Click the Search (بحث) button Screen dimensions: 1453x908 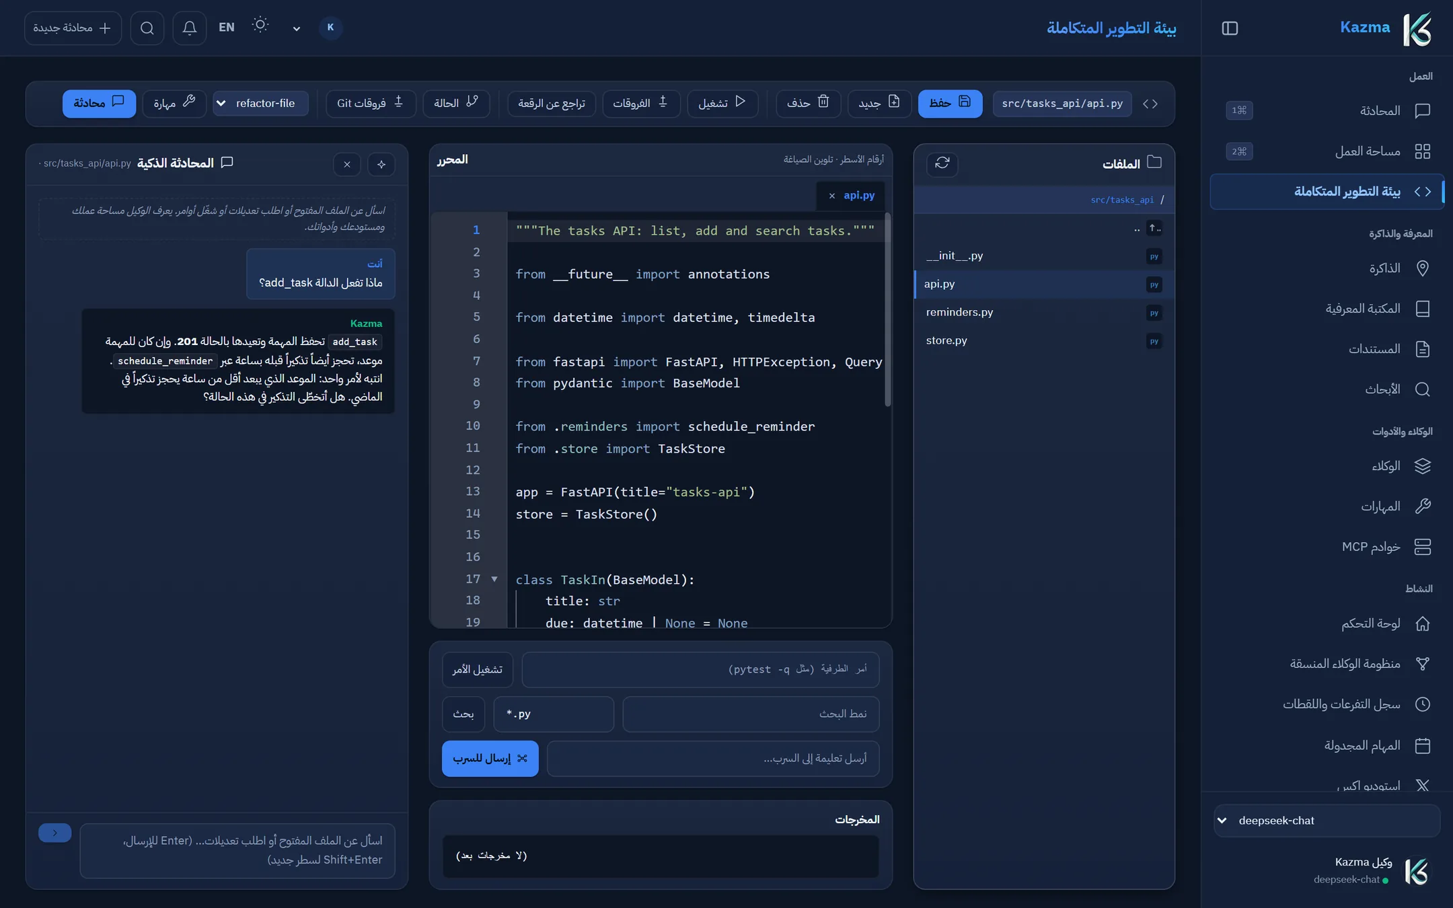463,714
